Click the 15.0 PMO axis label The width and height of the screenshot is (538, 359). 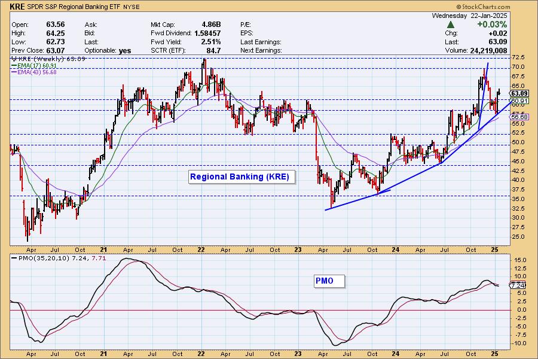point(520,260)
